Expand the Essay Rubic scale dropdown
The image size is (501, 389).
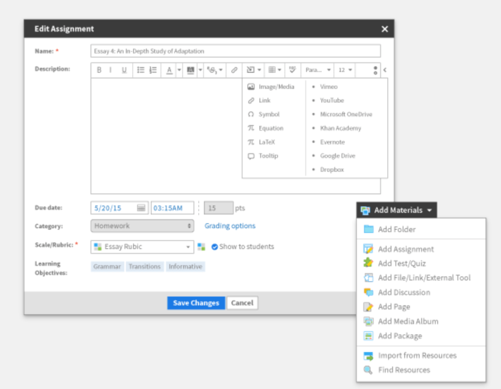(188, 247)
